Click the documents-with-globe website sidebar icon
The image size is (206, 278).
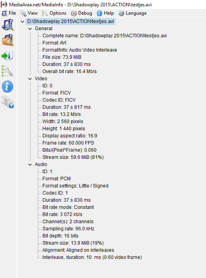(x=8, y=102)
